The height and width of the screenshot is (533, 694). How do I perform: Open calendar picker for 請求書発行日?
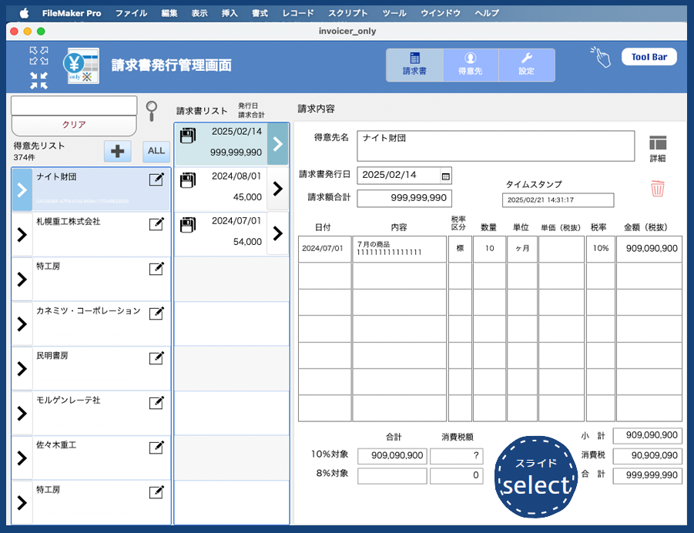coord(445,176)
